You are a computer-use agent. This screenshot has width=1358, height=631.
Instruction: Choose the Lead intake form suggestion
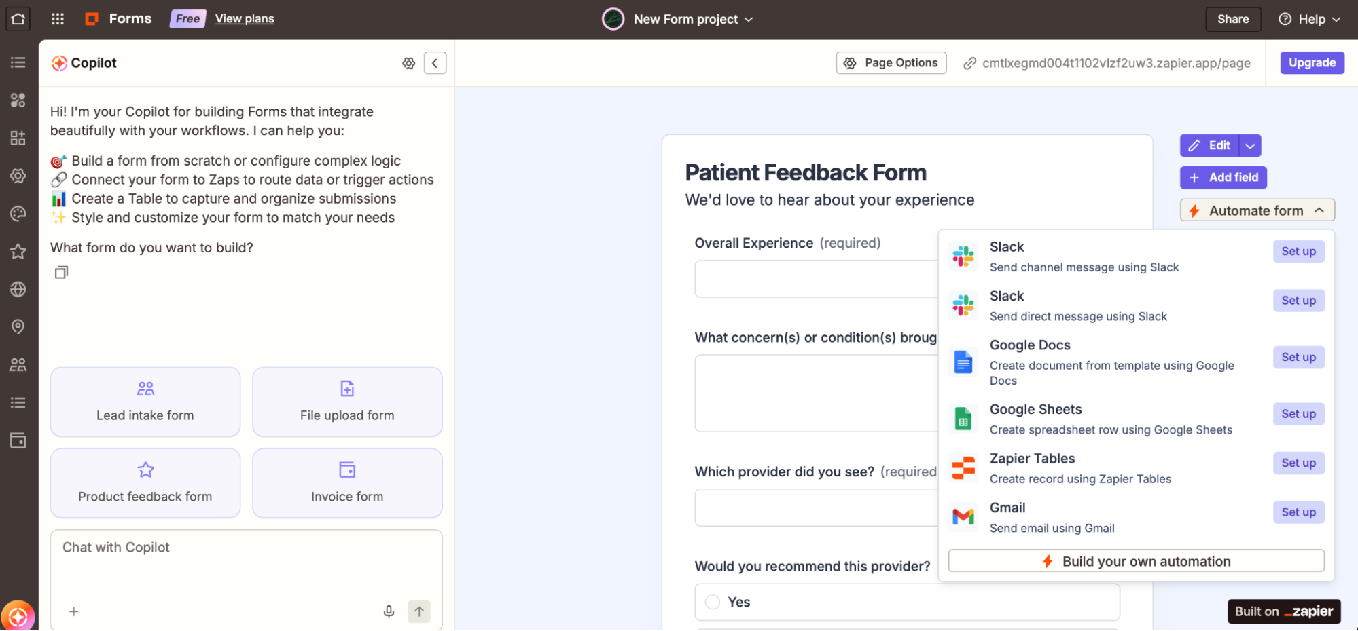(x=145, y=402)
